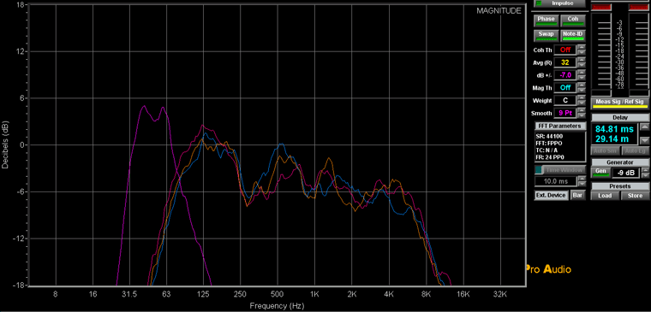
Task: Toggle the Time Window button
Action: [x=560, y=170]
